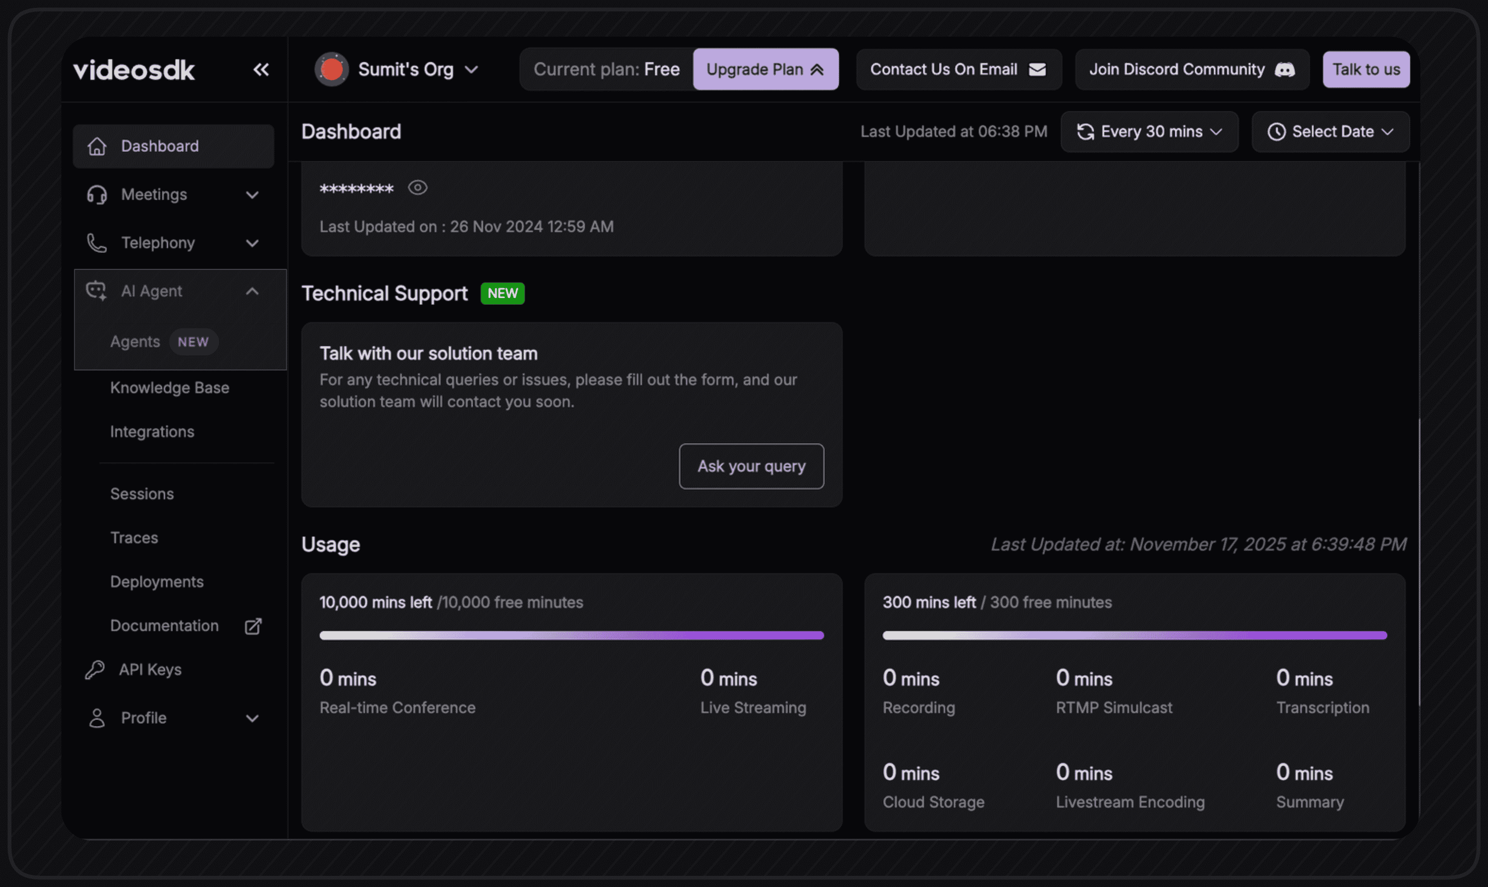
Task: Select Knowledge Base under AI Agent
Action: pyautogui.click(x=169, y=387)
